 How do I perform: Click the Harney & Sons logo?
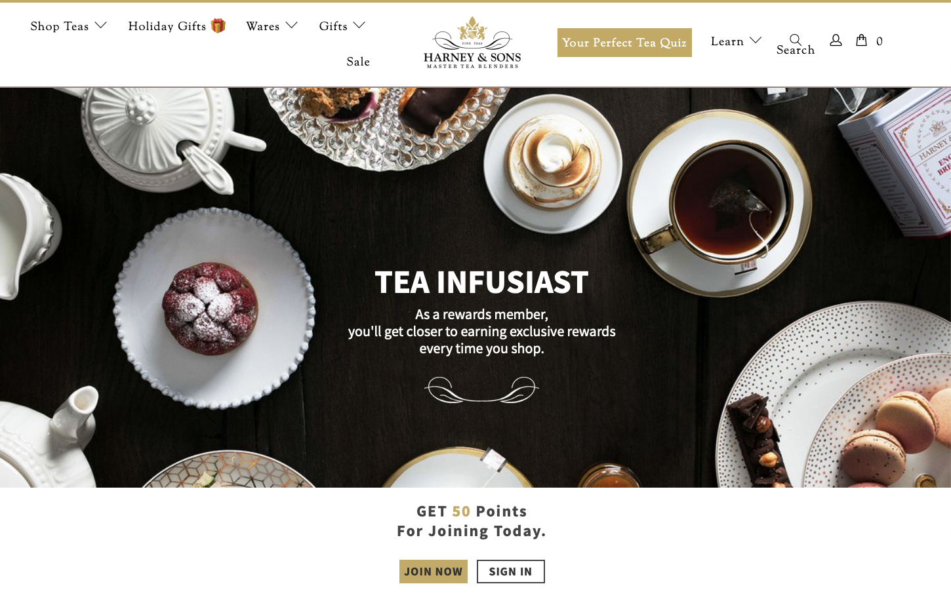[x=472, y=43]
